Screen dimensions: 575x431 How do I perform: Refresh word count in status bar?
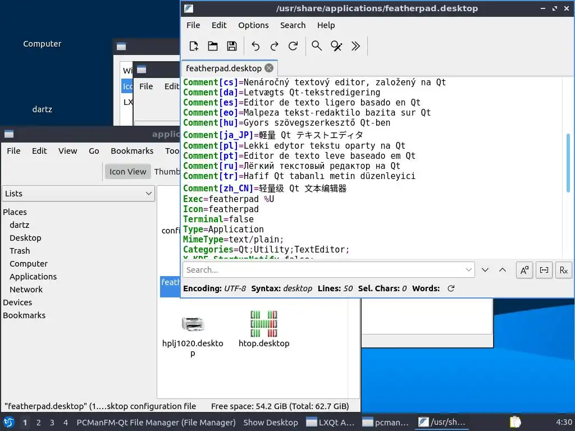451,288
